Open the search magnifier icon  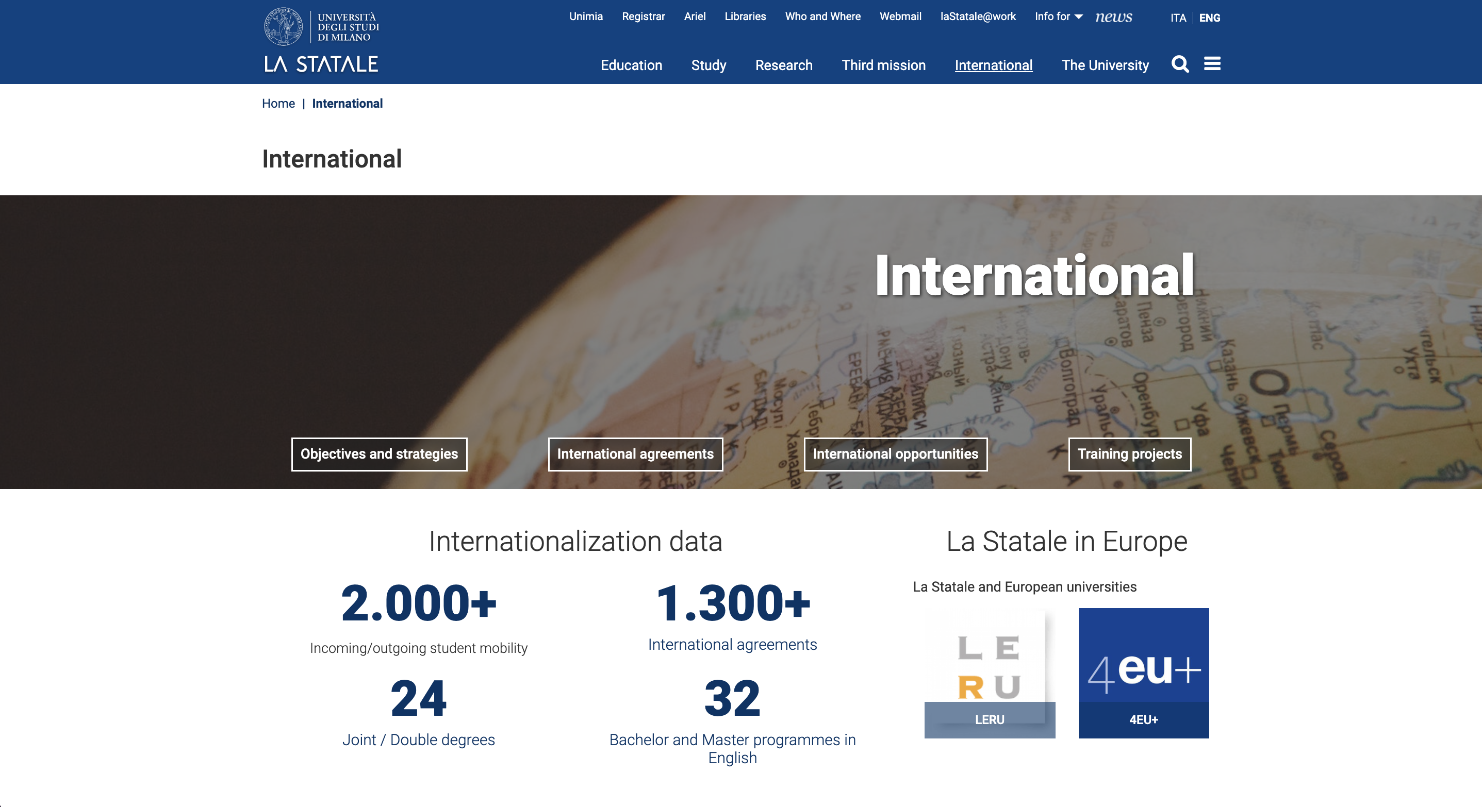(1180, 64)
